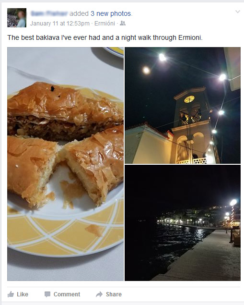244x305 pixels.
Task: Open the "3 new photos" link
Action: [x=111, y=13]
